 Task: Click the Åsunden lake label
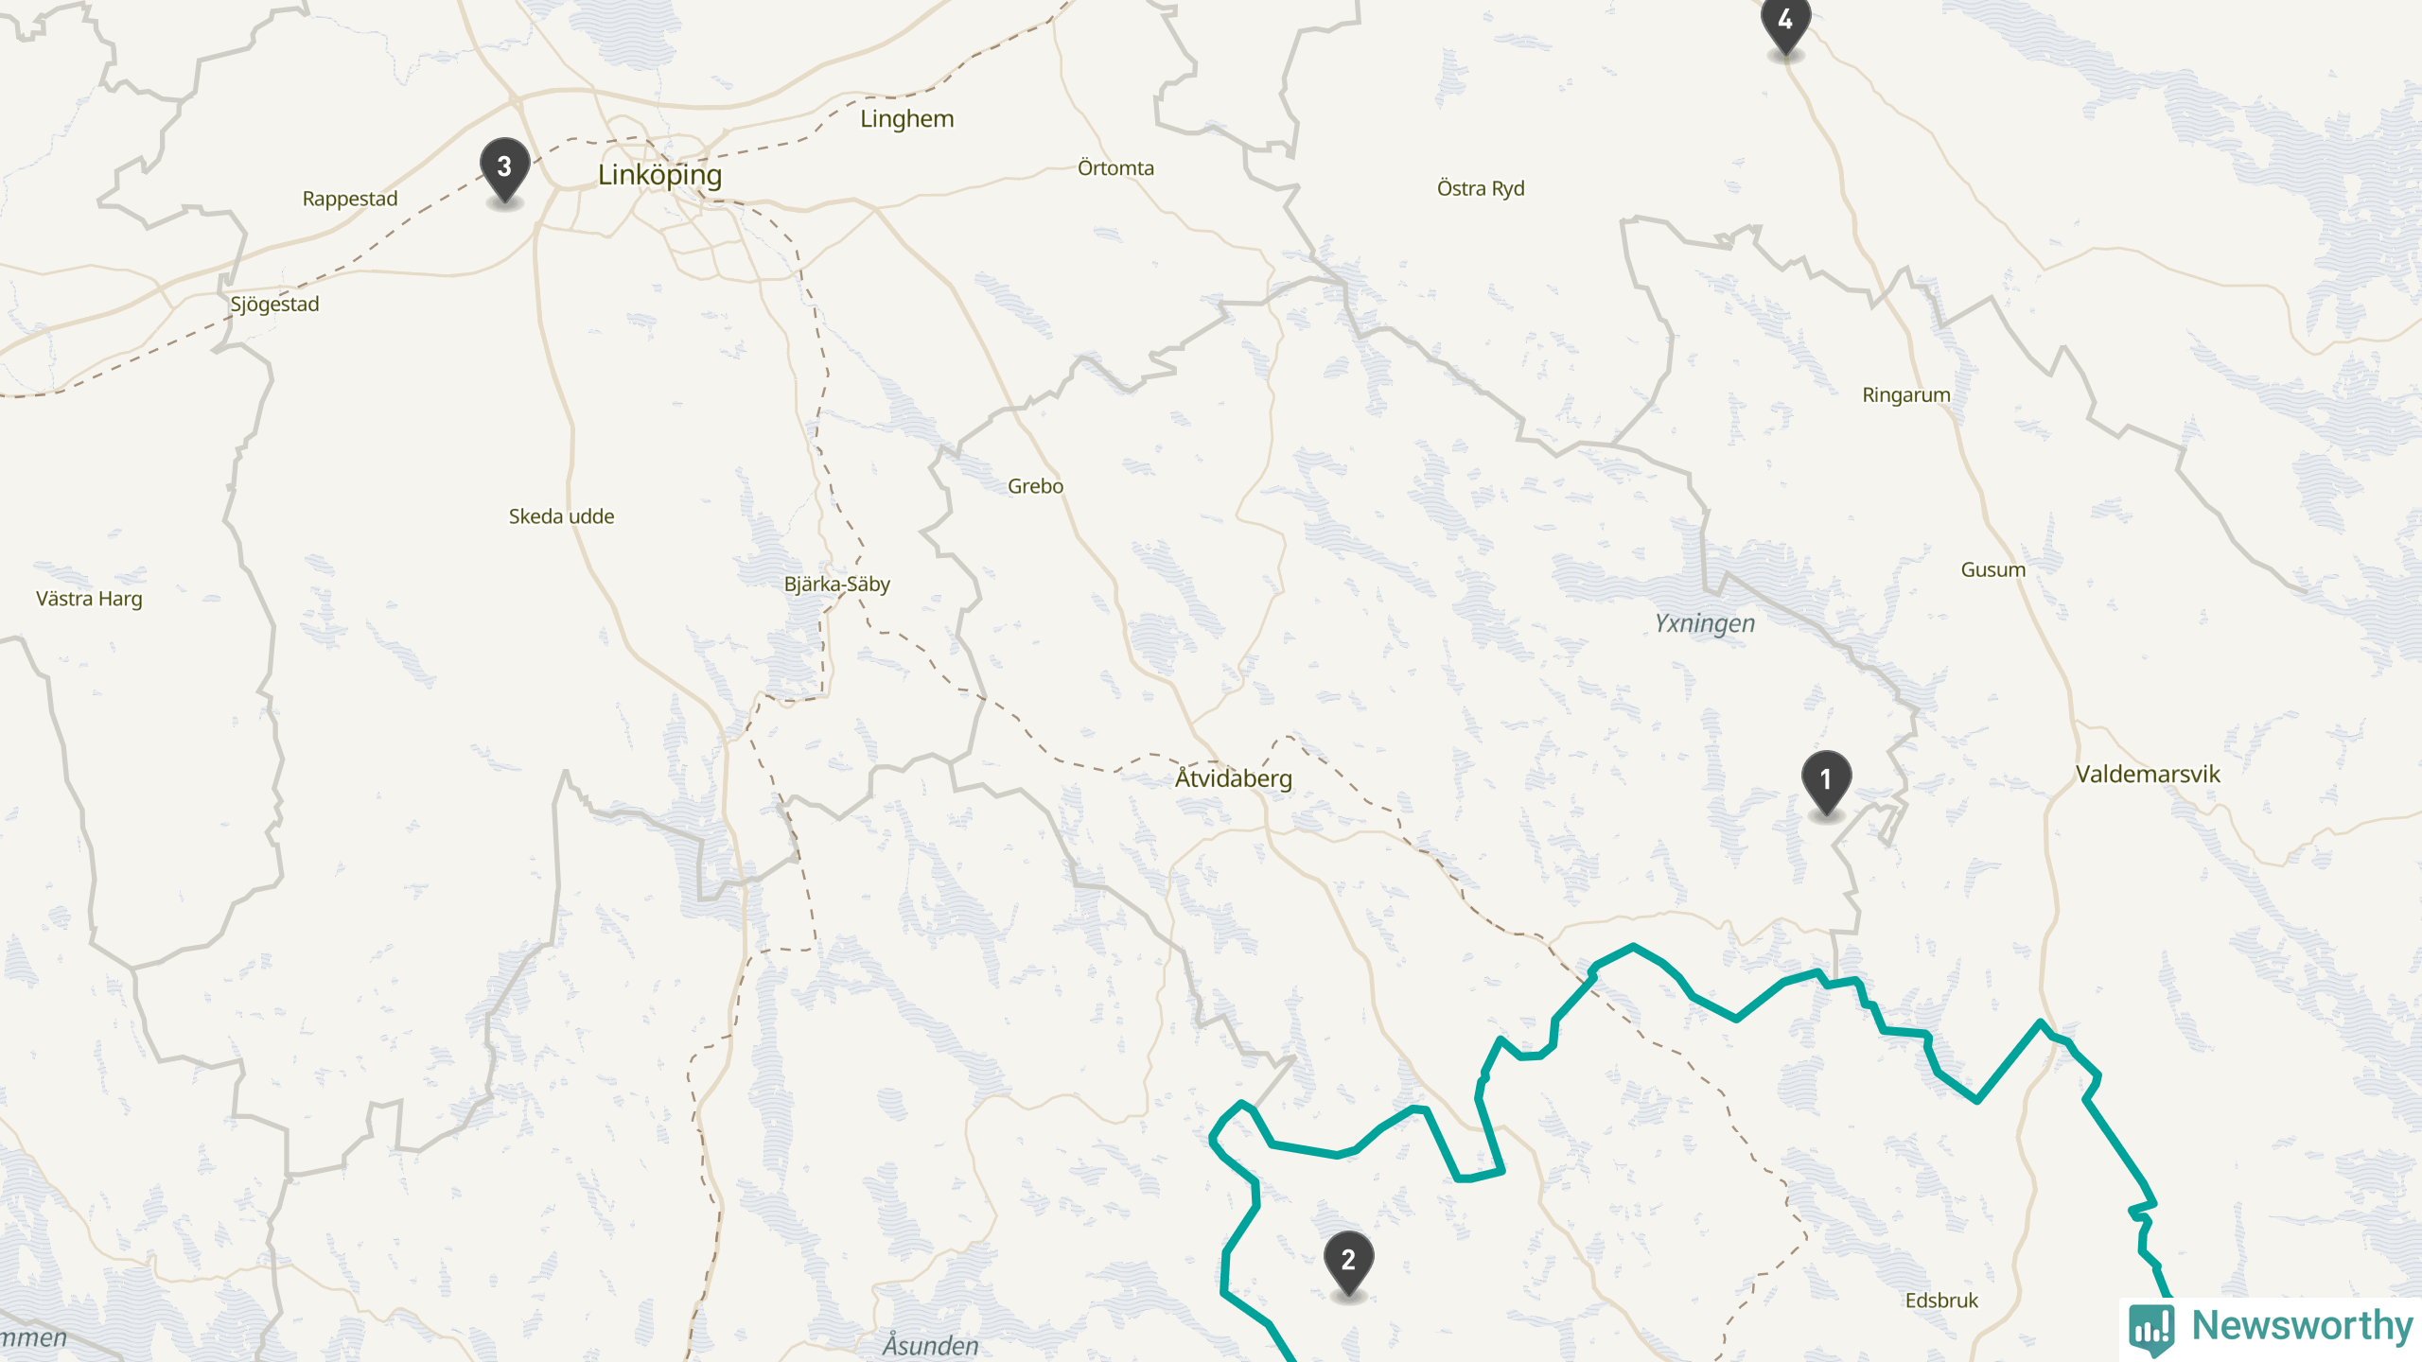click(930, 1344)
